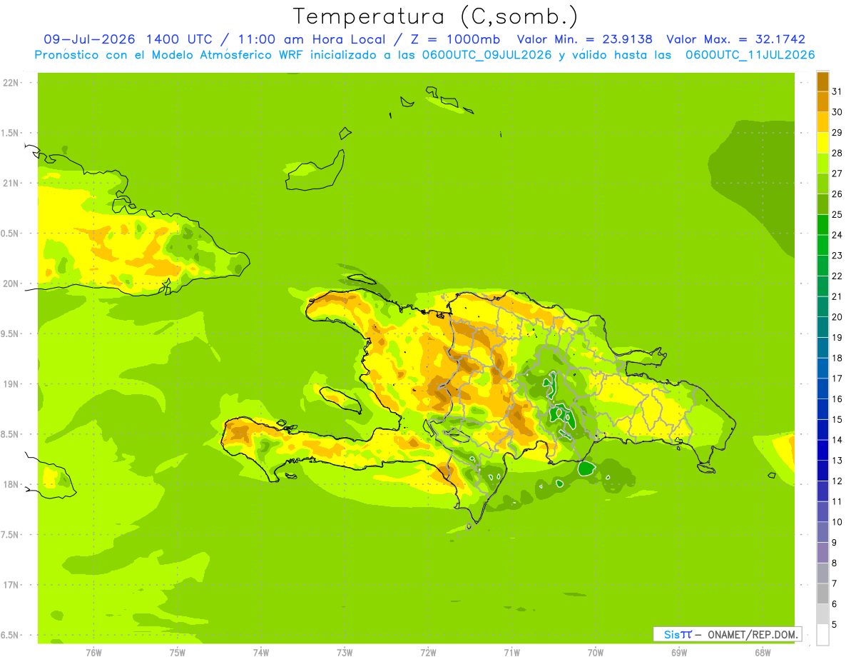The width and height of the screenshot is (856, 662).
Task: Click the latitude label "22N"
Action: tap(11, 82)
